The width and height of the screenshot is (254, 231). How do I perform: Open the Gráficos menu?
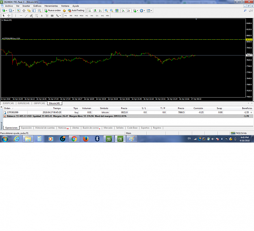(x=37, y=6)
